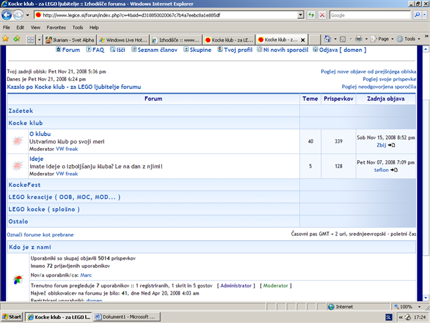Click Add to Favorites star-plus icon

pos(16,39)
